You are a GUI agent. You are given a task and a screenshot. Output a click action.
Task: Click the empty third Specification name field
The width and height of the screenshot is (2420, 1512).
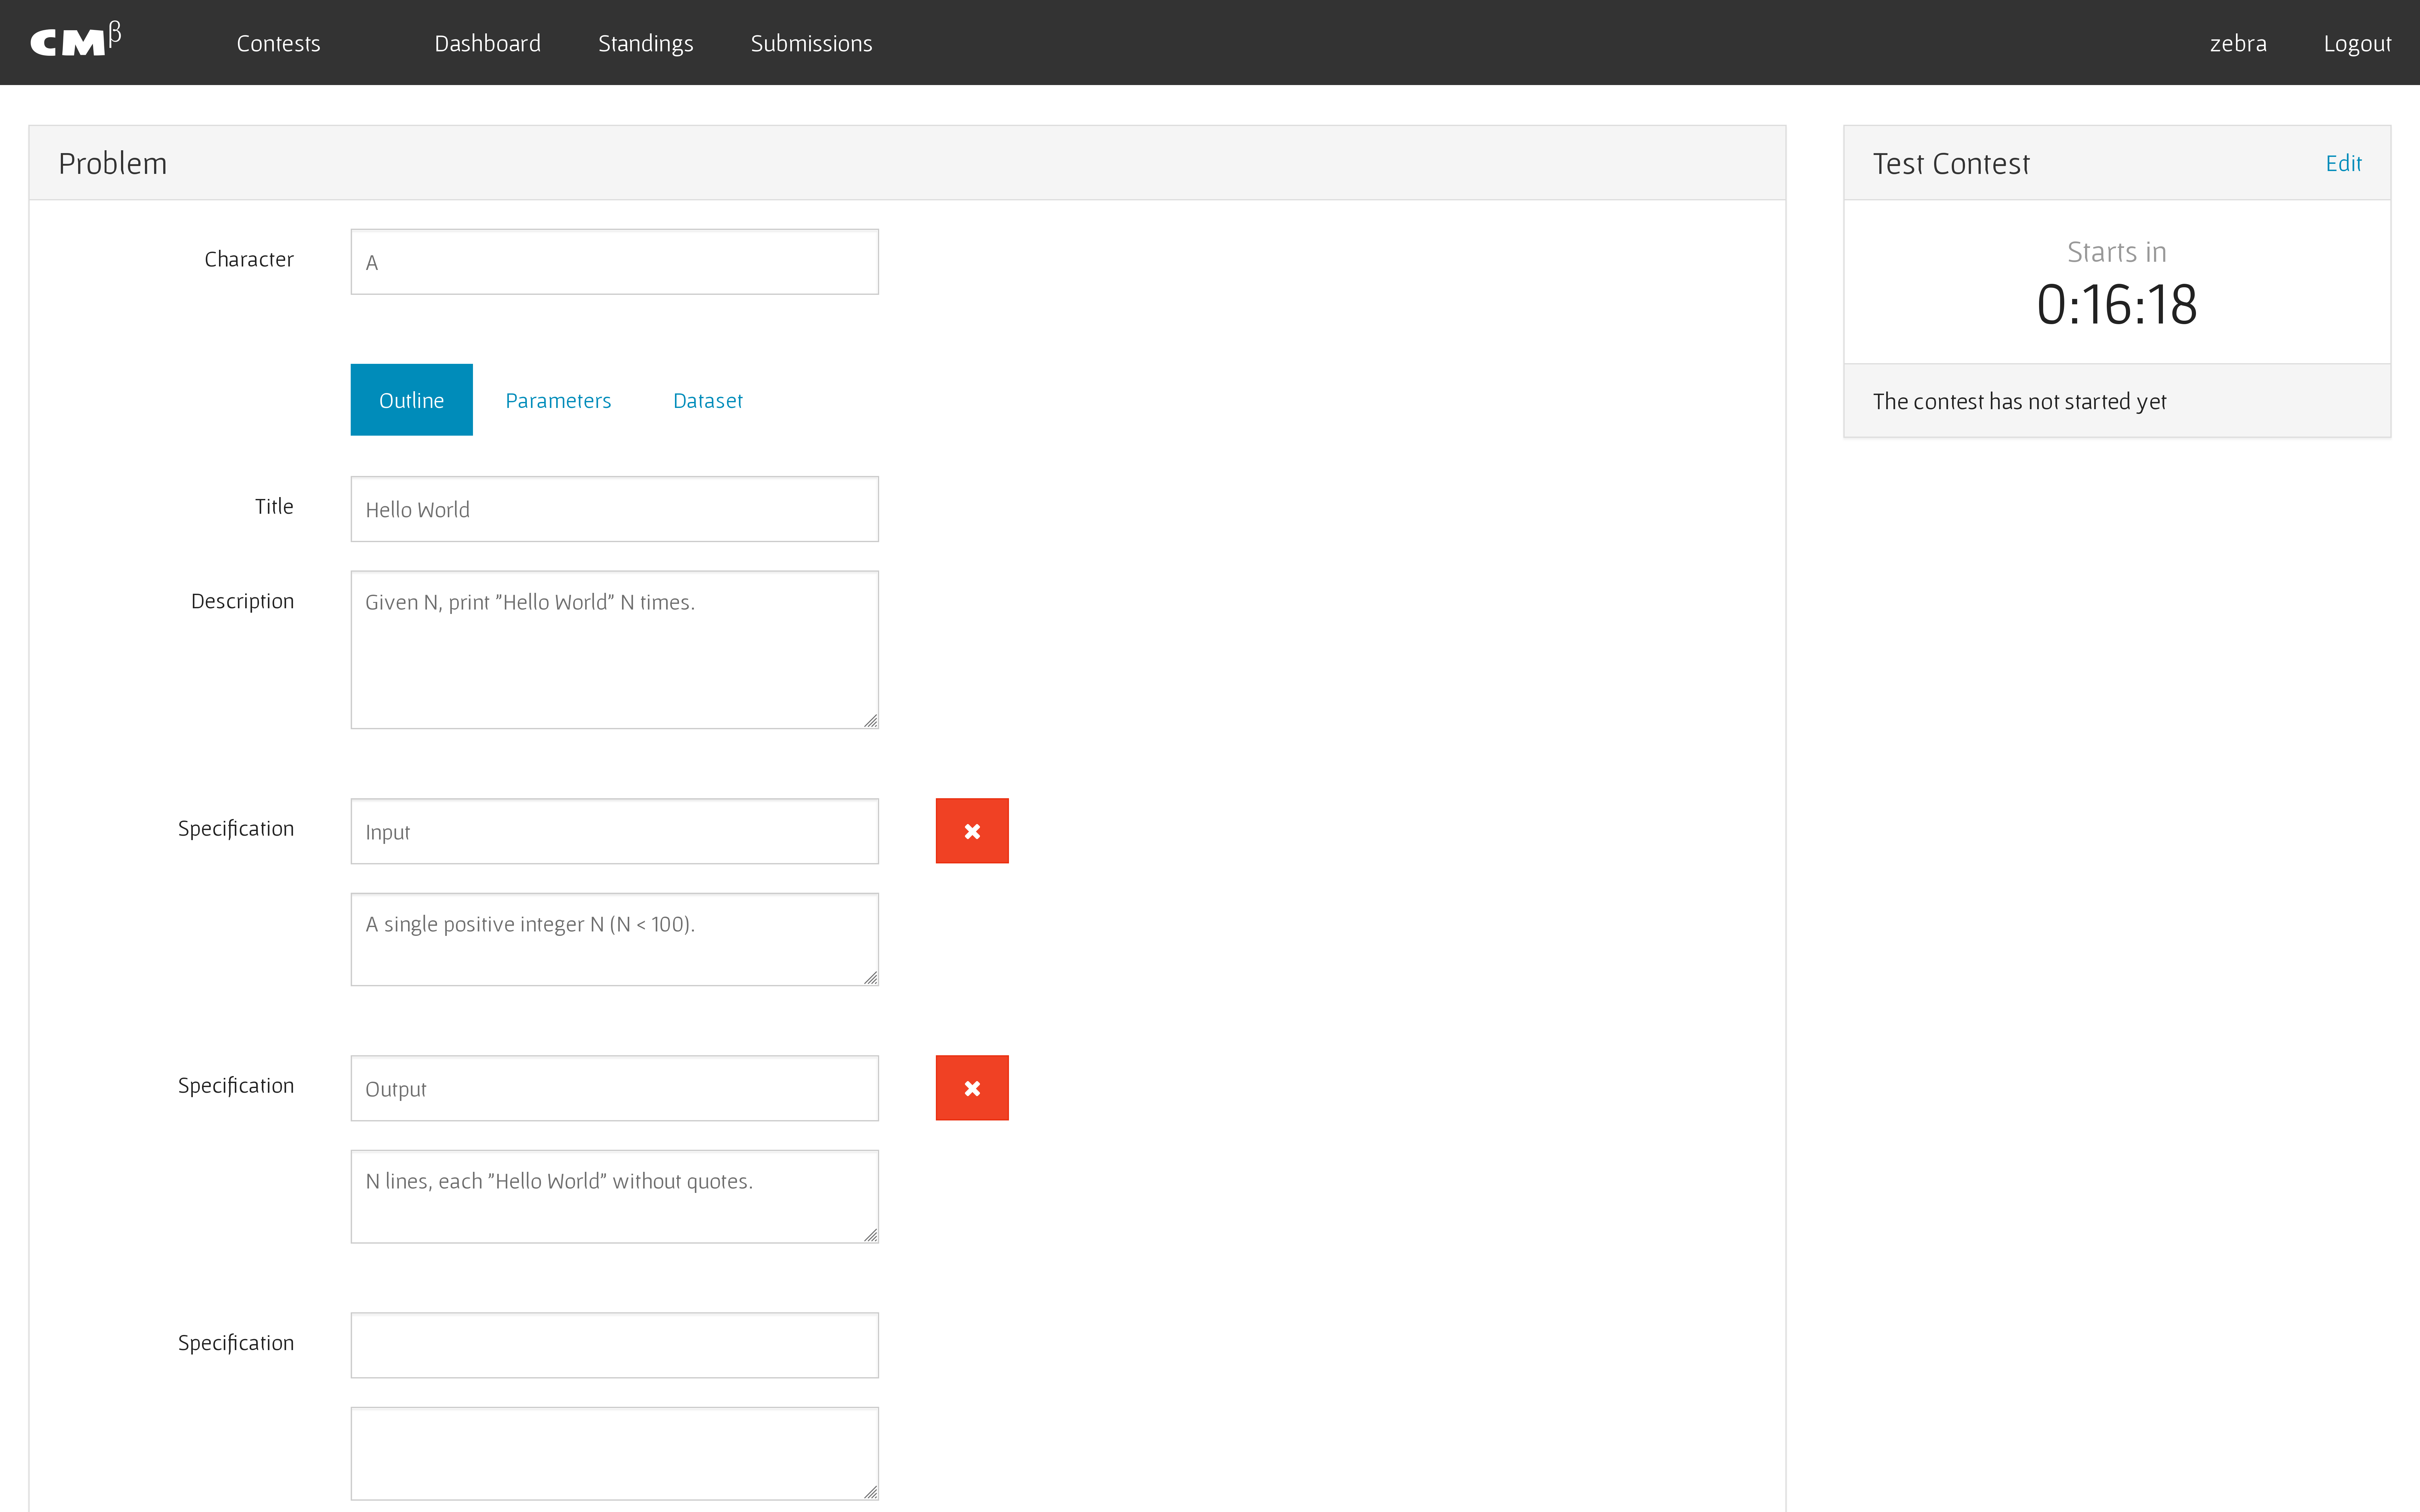pos(614,1345)
